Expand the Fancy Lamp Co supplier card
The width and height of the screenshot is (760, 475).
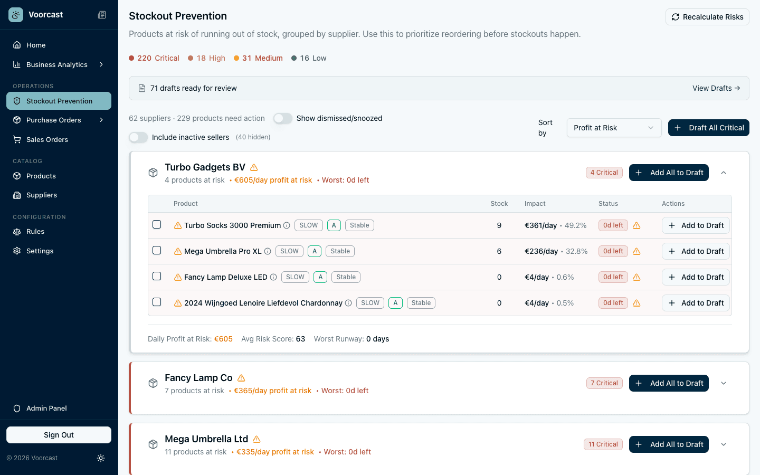[x=724, y=383]
